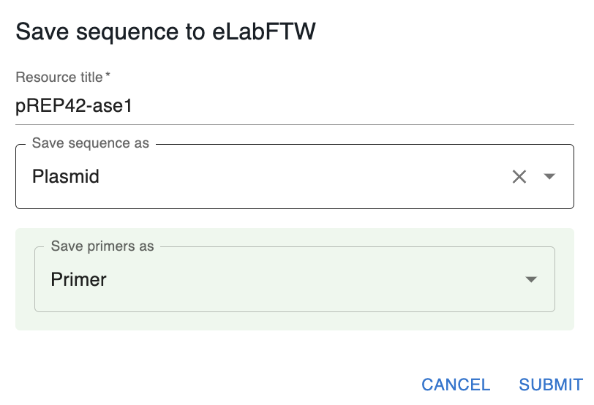Click the required asterisk beside Resource title
The image size is (594, 405).
[108, 76]
